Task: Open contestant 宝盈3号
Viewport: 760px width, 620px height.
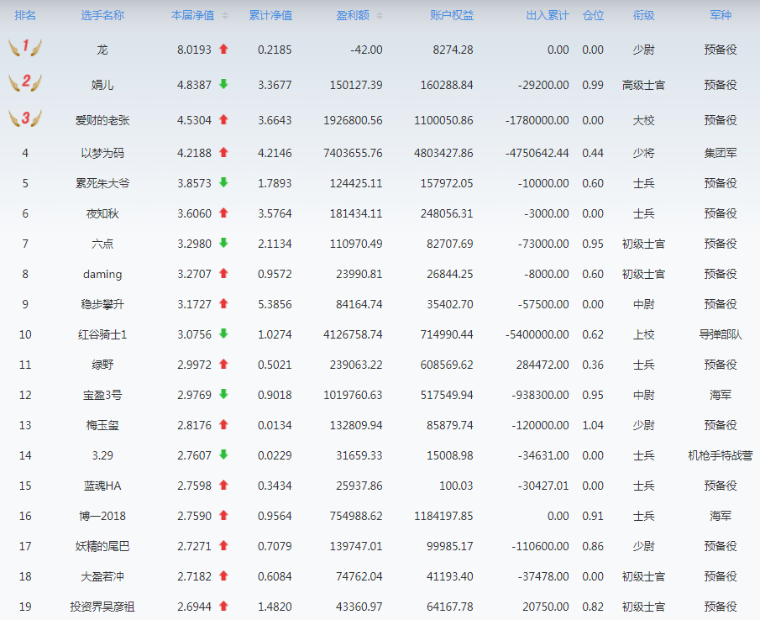Action: 102,395
